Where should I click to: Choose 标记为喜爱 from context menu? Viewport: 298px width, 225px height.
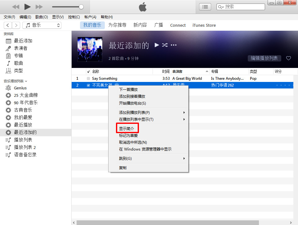149,136
